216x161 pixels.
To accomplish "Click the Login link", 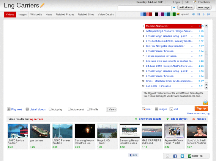I will (x=176, y=2).
